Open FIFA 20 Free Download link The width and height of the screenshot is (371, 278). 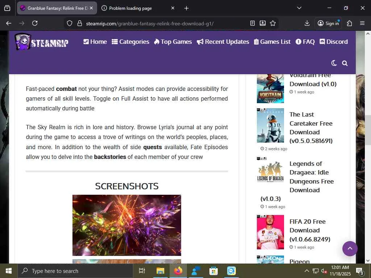[310, 231]
